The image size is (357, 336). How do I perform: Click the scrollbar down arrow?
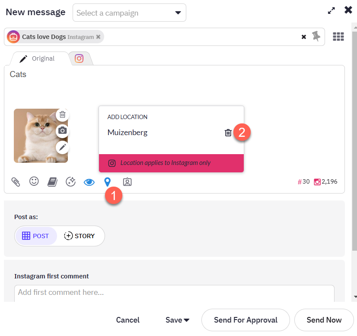355,297
